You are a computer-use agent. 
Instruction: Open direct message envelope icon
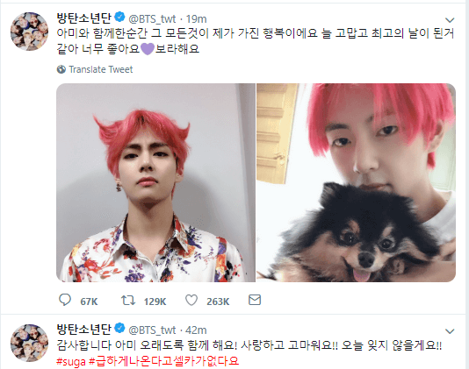[x=255, y=300]
